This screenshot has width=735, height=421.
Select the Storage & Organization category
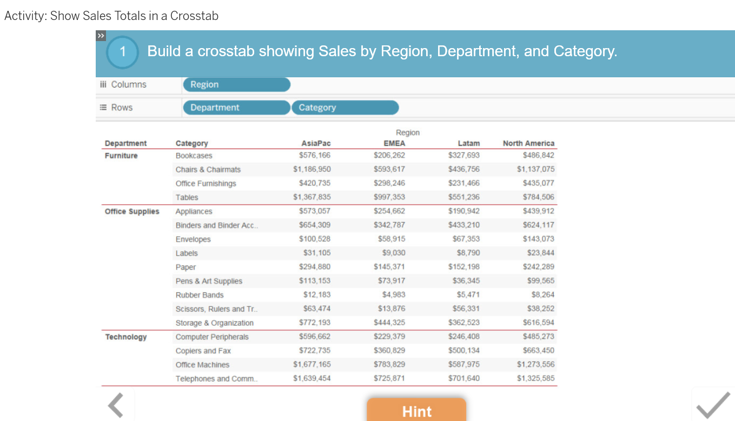(x=214, y=323)
